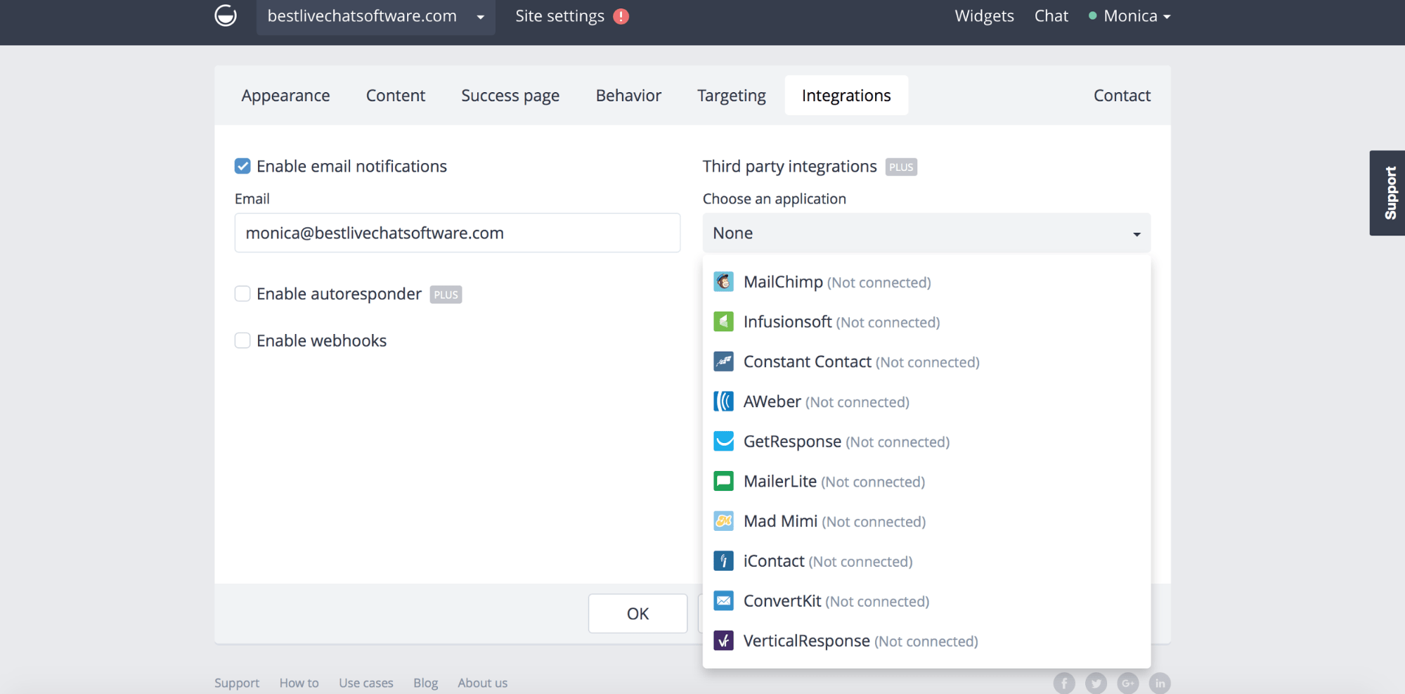Click the blue iContact icon
The image size is (1405, 694).
tap(723, 561)
